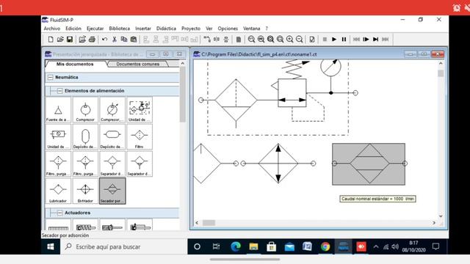This screenshot has width=470, height=264.
Task: Undo last action with toolbar arrow
Action: tap(104, 39)
